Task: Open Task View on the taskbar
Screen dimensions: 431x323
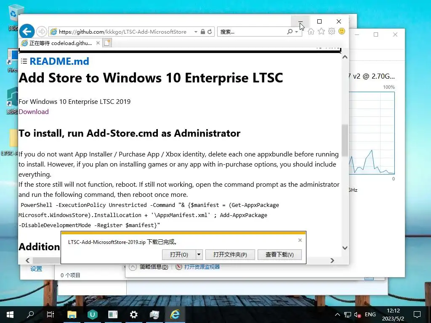Action: coord(51,315)
